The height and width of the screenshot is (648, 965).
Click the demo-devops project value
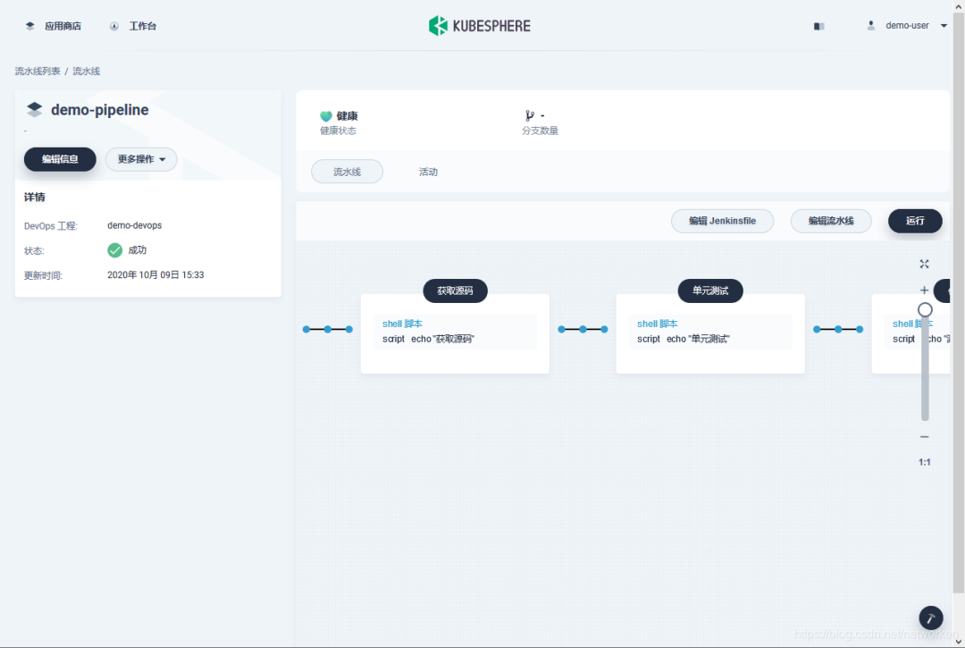134,225
